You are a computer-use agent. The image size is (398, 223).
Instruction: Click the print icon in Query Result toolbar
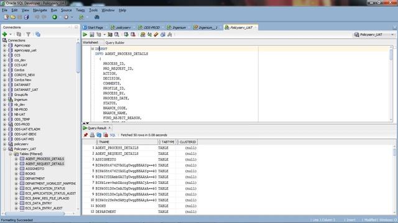point(92,135)
